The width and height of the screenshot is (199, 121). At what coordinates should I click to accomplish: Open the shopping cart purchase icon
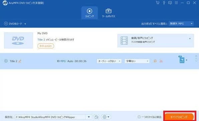click(158, 3)
